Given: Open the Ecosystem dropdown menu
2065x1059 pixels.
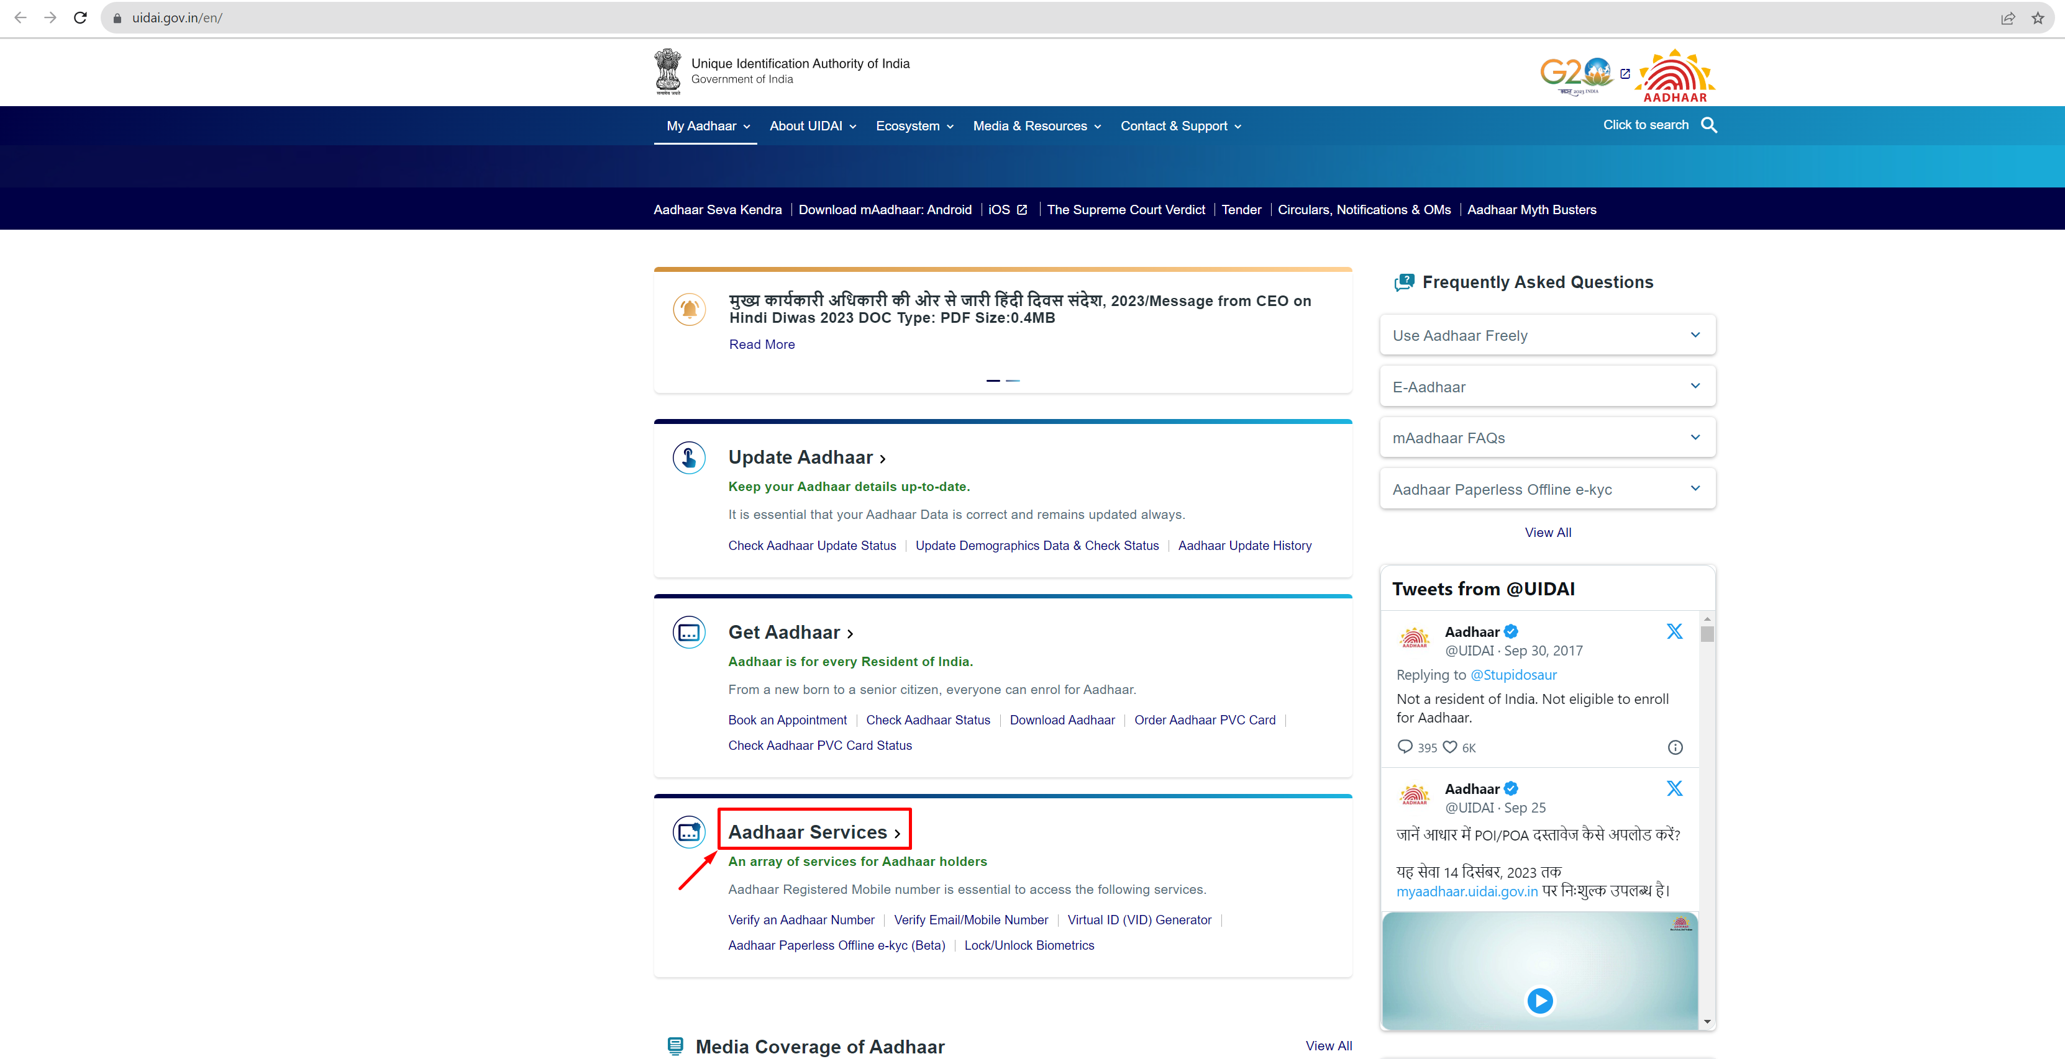Looking at the screenshot, I should pos(914,126).
